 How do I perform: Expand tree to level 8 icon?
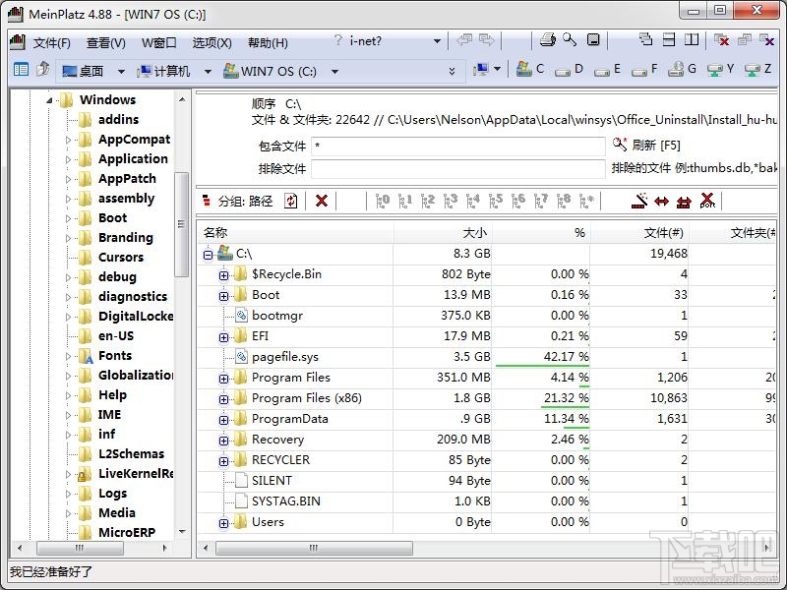(564, 201)
